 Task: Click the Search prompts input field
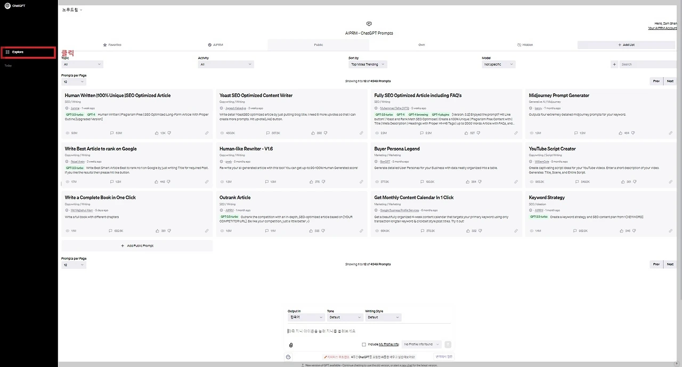point(647,65)
